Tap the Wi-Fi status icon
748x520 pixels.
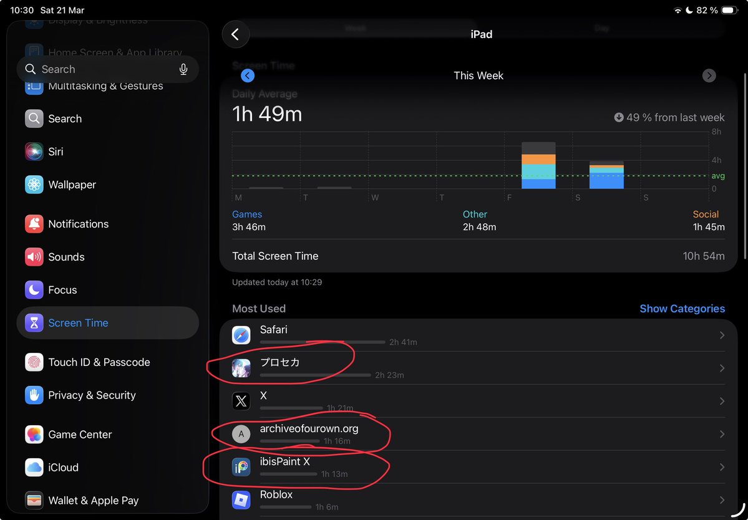tap(678, 11)
